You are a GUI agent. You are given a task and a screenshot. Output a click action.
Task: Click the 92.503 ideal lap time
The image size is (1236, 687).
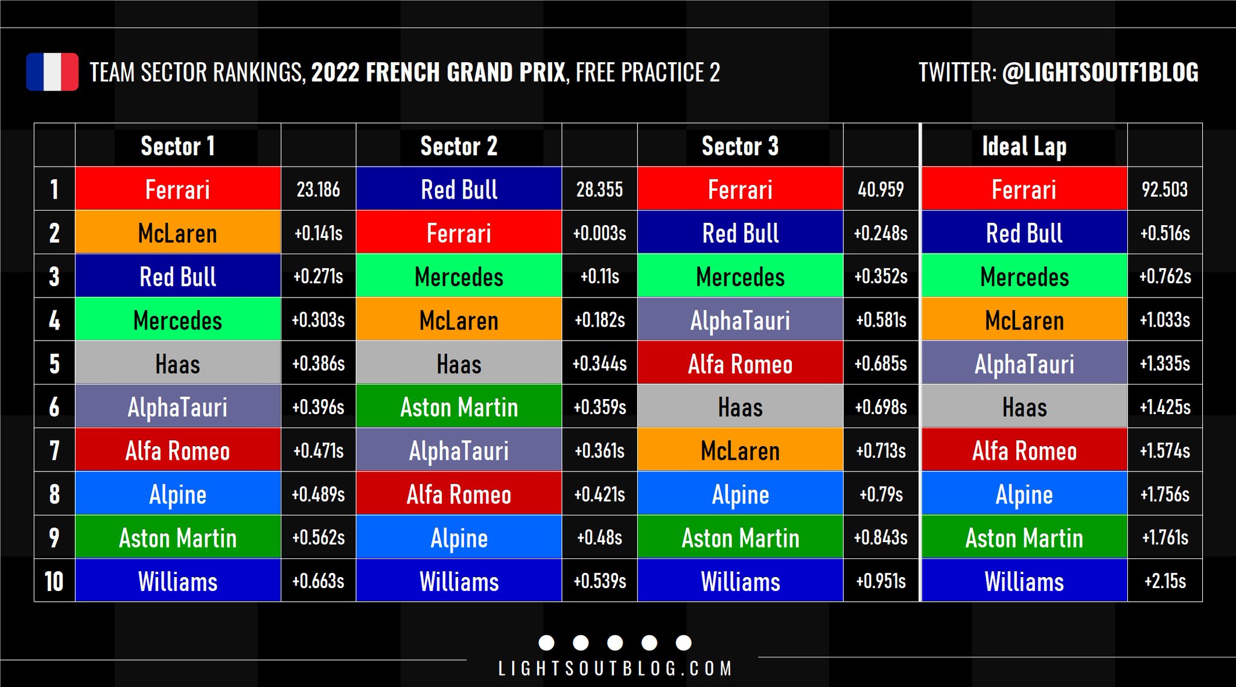1164,190
